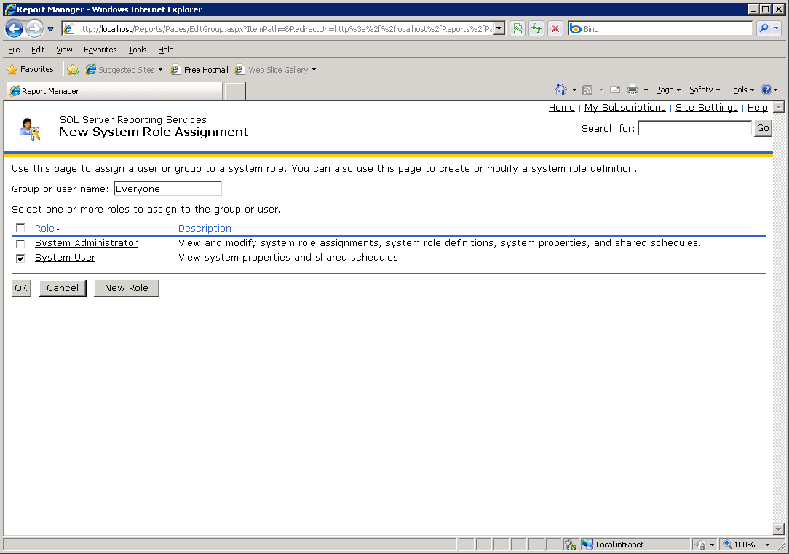Open the zoom level dropdown

click(766, 544)
